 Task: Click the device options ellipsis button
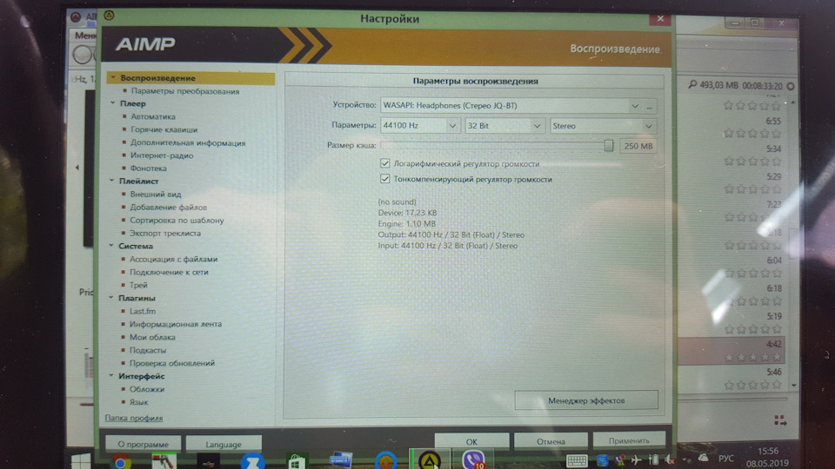[x=650, y=106]
